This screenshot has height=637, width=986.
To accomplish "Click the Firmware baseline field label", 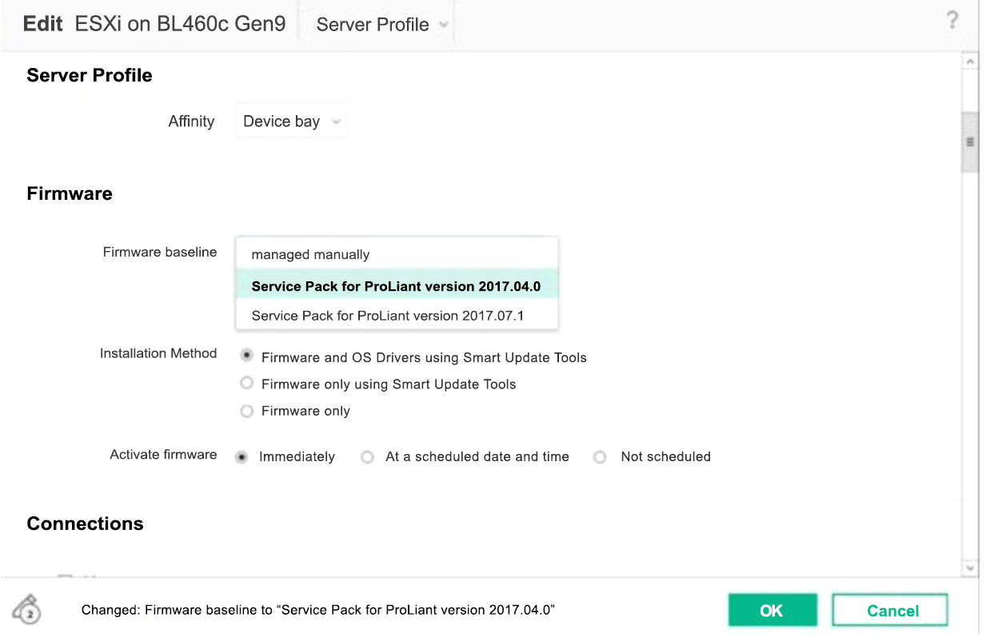I will pyautogui.click(x=160, y=252).
